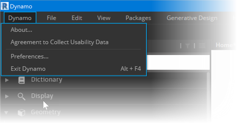Open the Generative Design menu
The image size is (237, 123).
pos(192,18)
